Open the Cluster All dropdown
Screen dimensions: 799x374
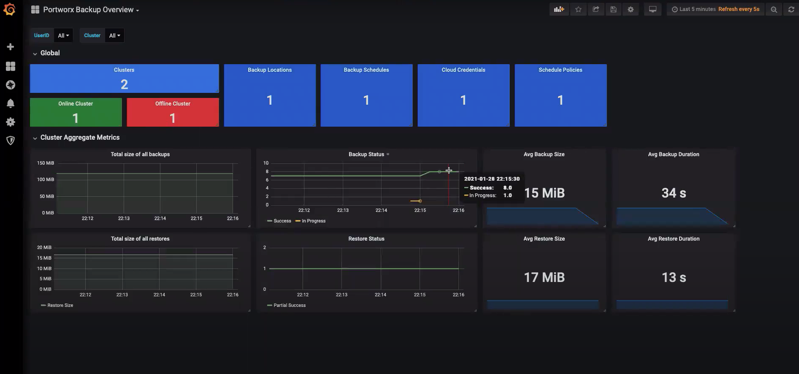(x=114, y=35)
